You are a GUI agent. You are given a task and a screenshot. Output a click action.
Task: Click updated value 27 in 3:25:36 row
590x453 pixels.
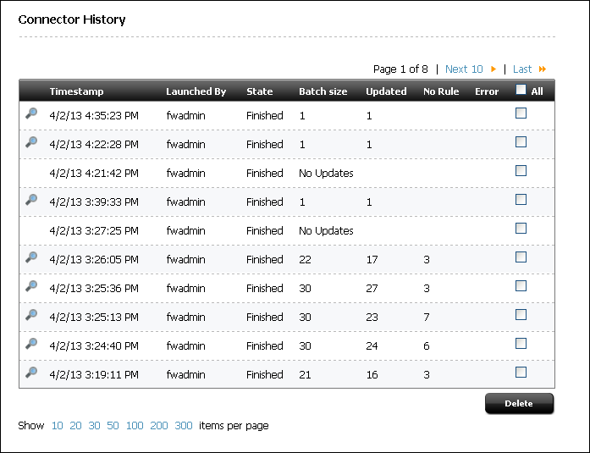pyautogui.click(x=372, y=288)
